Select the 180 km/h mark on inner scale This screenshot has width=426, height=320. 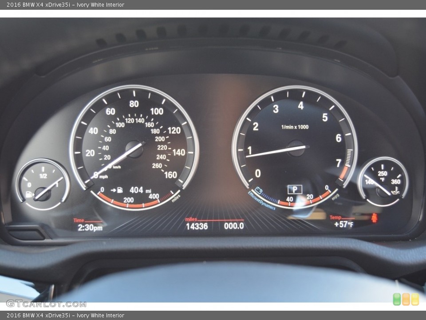(155, 131)
